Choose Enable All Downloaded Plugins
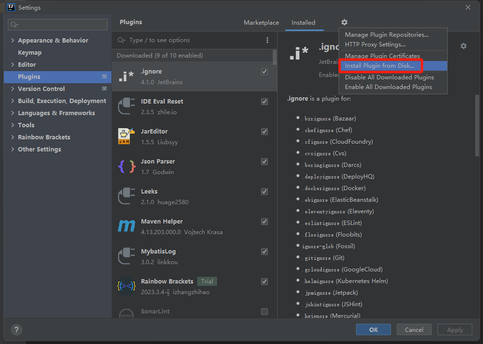The width and height of the screenshot is (483, 344). point(393,87)
